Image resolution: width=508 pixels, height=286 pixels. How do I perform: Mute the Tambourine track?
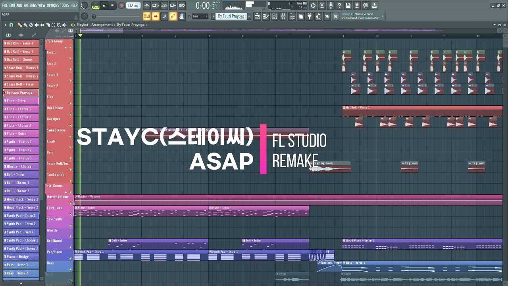coord(70,181)
